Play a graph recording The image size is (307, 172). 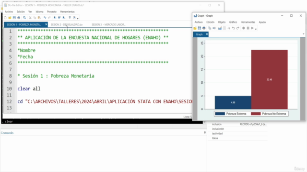tap(252, 28)
